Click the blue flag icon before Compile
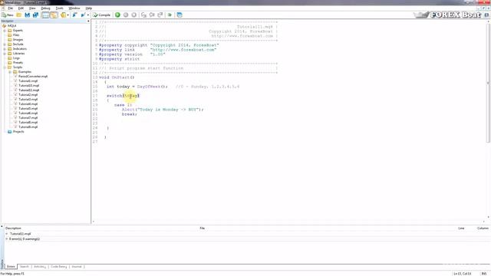 [x=74, y=15]
